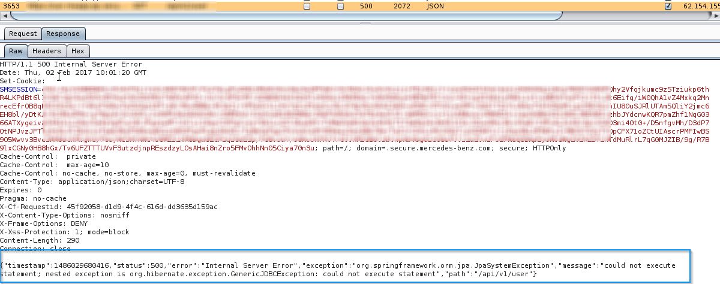Click the leftmost unchecked checkbox in row 3653

(x=307, y=7)
